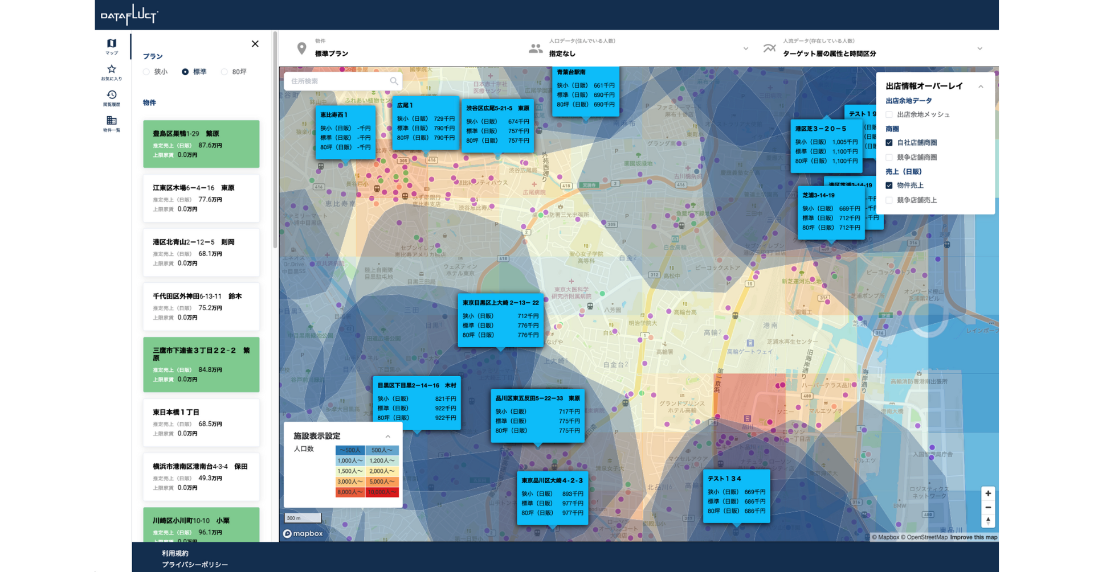
Task: Select property card 東日本橋1丁目
Action: click(201, 422)
